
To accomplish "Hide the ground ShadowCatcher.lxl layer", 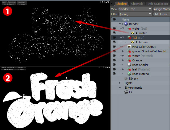I will point(114,51).
